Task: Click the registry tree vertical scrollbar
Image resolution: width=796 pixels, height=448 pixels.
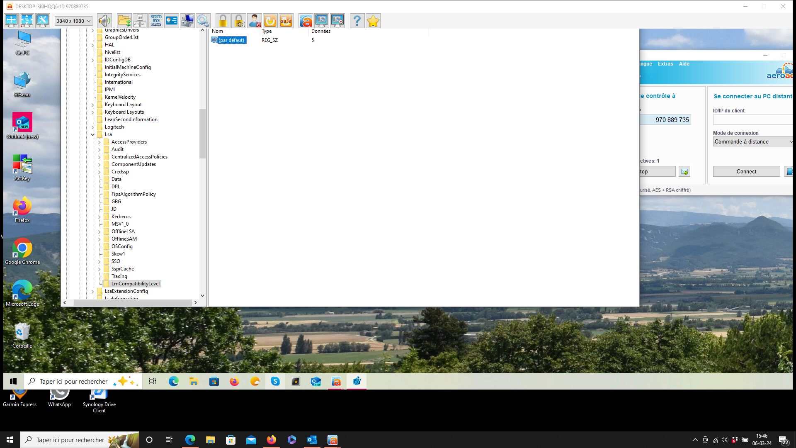Action: click(202, 133)
